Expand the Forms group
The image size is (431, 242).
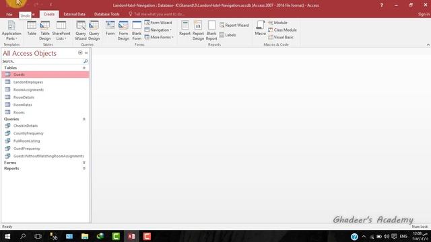coord(84,163)
